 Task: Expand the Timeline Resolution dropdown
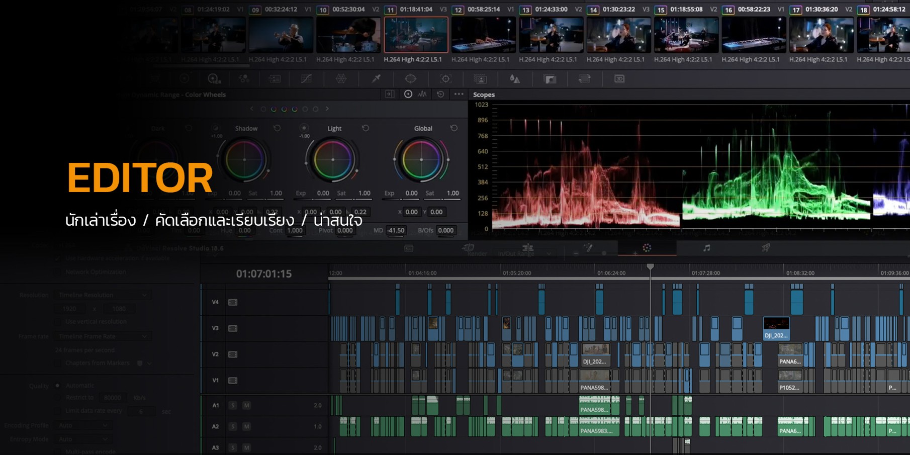click(103, 295)
